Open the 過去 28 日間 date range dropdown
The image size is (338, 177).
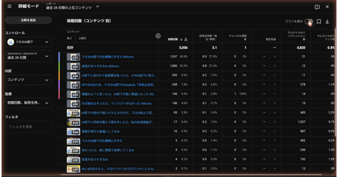tap(28, 56)
